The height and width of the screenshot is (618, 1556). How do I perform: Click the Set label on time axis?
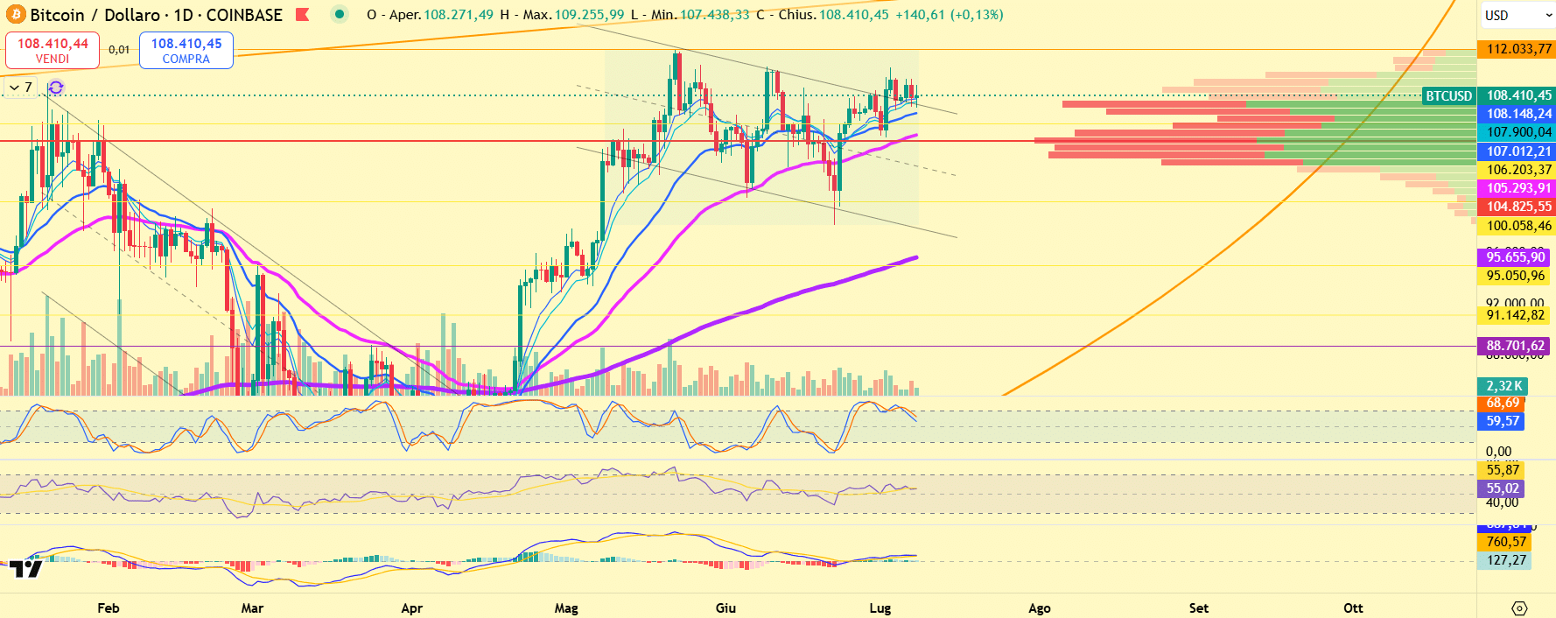point(1199,607)
